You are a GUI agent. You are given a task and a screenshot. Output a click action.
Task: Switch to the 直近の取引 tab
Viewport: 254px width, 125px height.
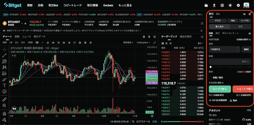pos(186,37)
